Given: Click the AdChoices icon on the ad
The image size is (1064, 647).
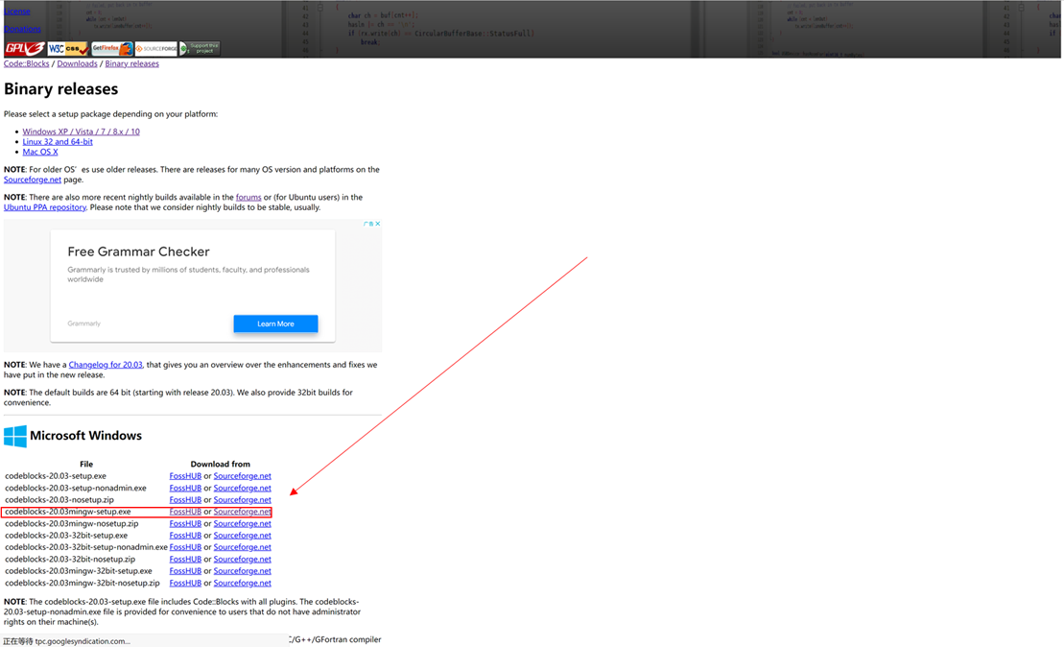Looking at the screenshot, I should tap(369, 224).
